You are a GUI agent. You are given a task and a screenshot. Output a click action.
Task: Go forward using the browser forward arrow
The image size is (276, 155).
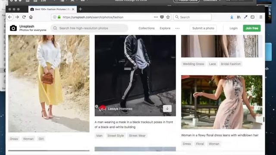tap(17, 17)
